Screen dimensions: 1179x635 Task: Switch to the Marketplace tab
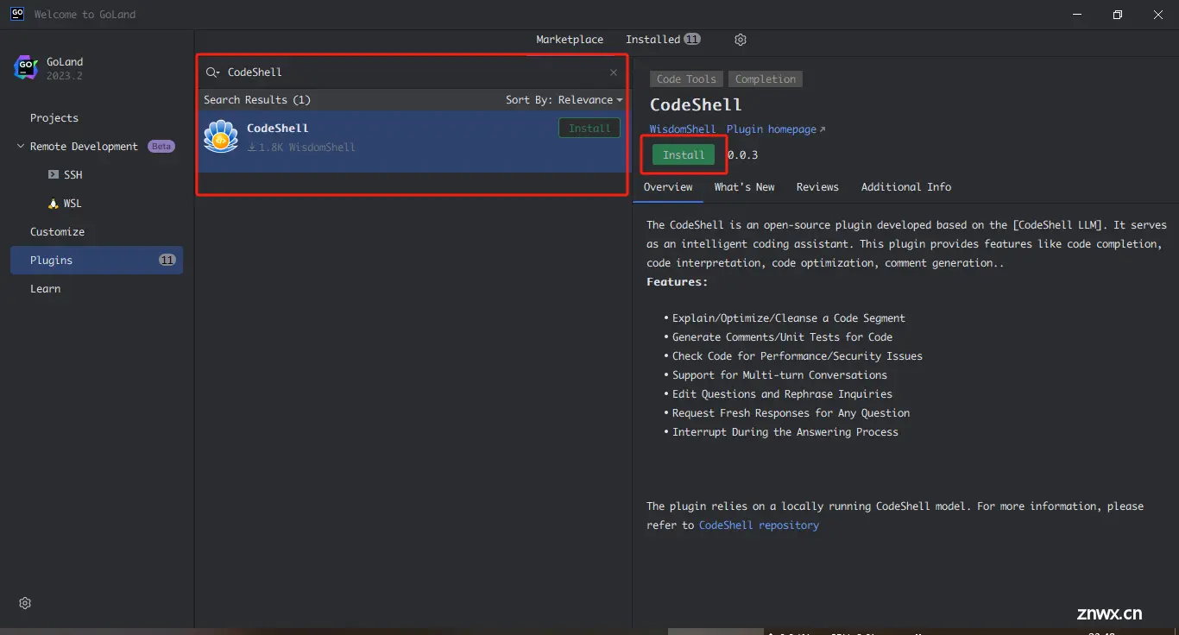570,40
